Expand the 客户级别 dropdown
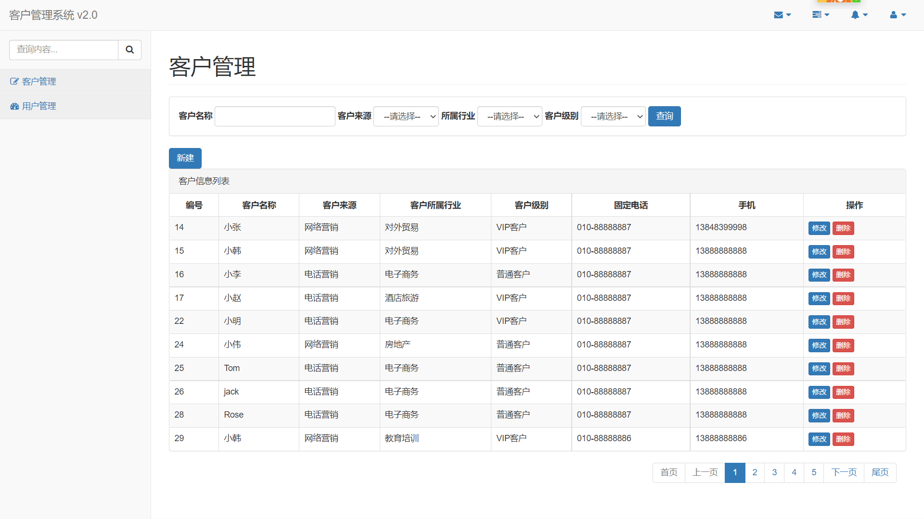The width and height of the screenshot is (924, 519). click(x=613, y=116)
